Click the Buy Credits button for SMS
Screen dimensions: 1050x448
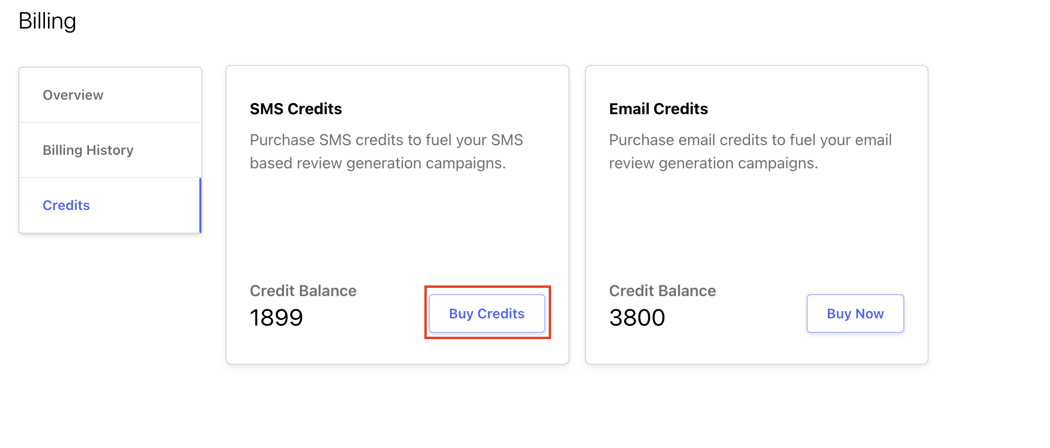[x=487, y=314]
